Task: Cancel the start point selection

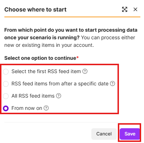Action: click(104, 134)
